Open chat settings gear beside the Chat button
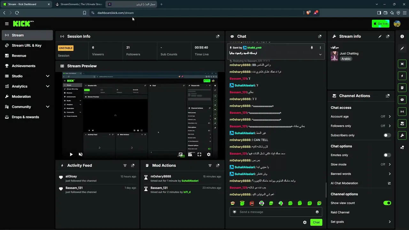Viewport: 409px width, 230px height. (x=305, y=222)
